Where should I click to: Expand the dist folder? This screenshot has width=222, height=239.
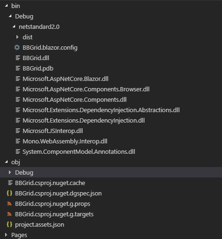tap(17, 37)
